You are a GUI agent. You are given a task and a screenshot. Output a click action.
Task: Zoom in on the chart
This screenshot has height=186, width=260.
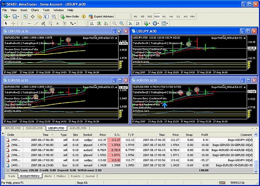[114, 24]
